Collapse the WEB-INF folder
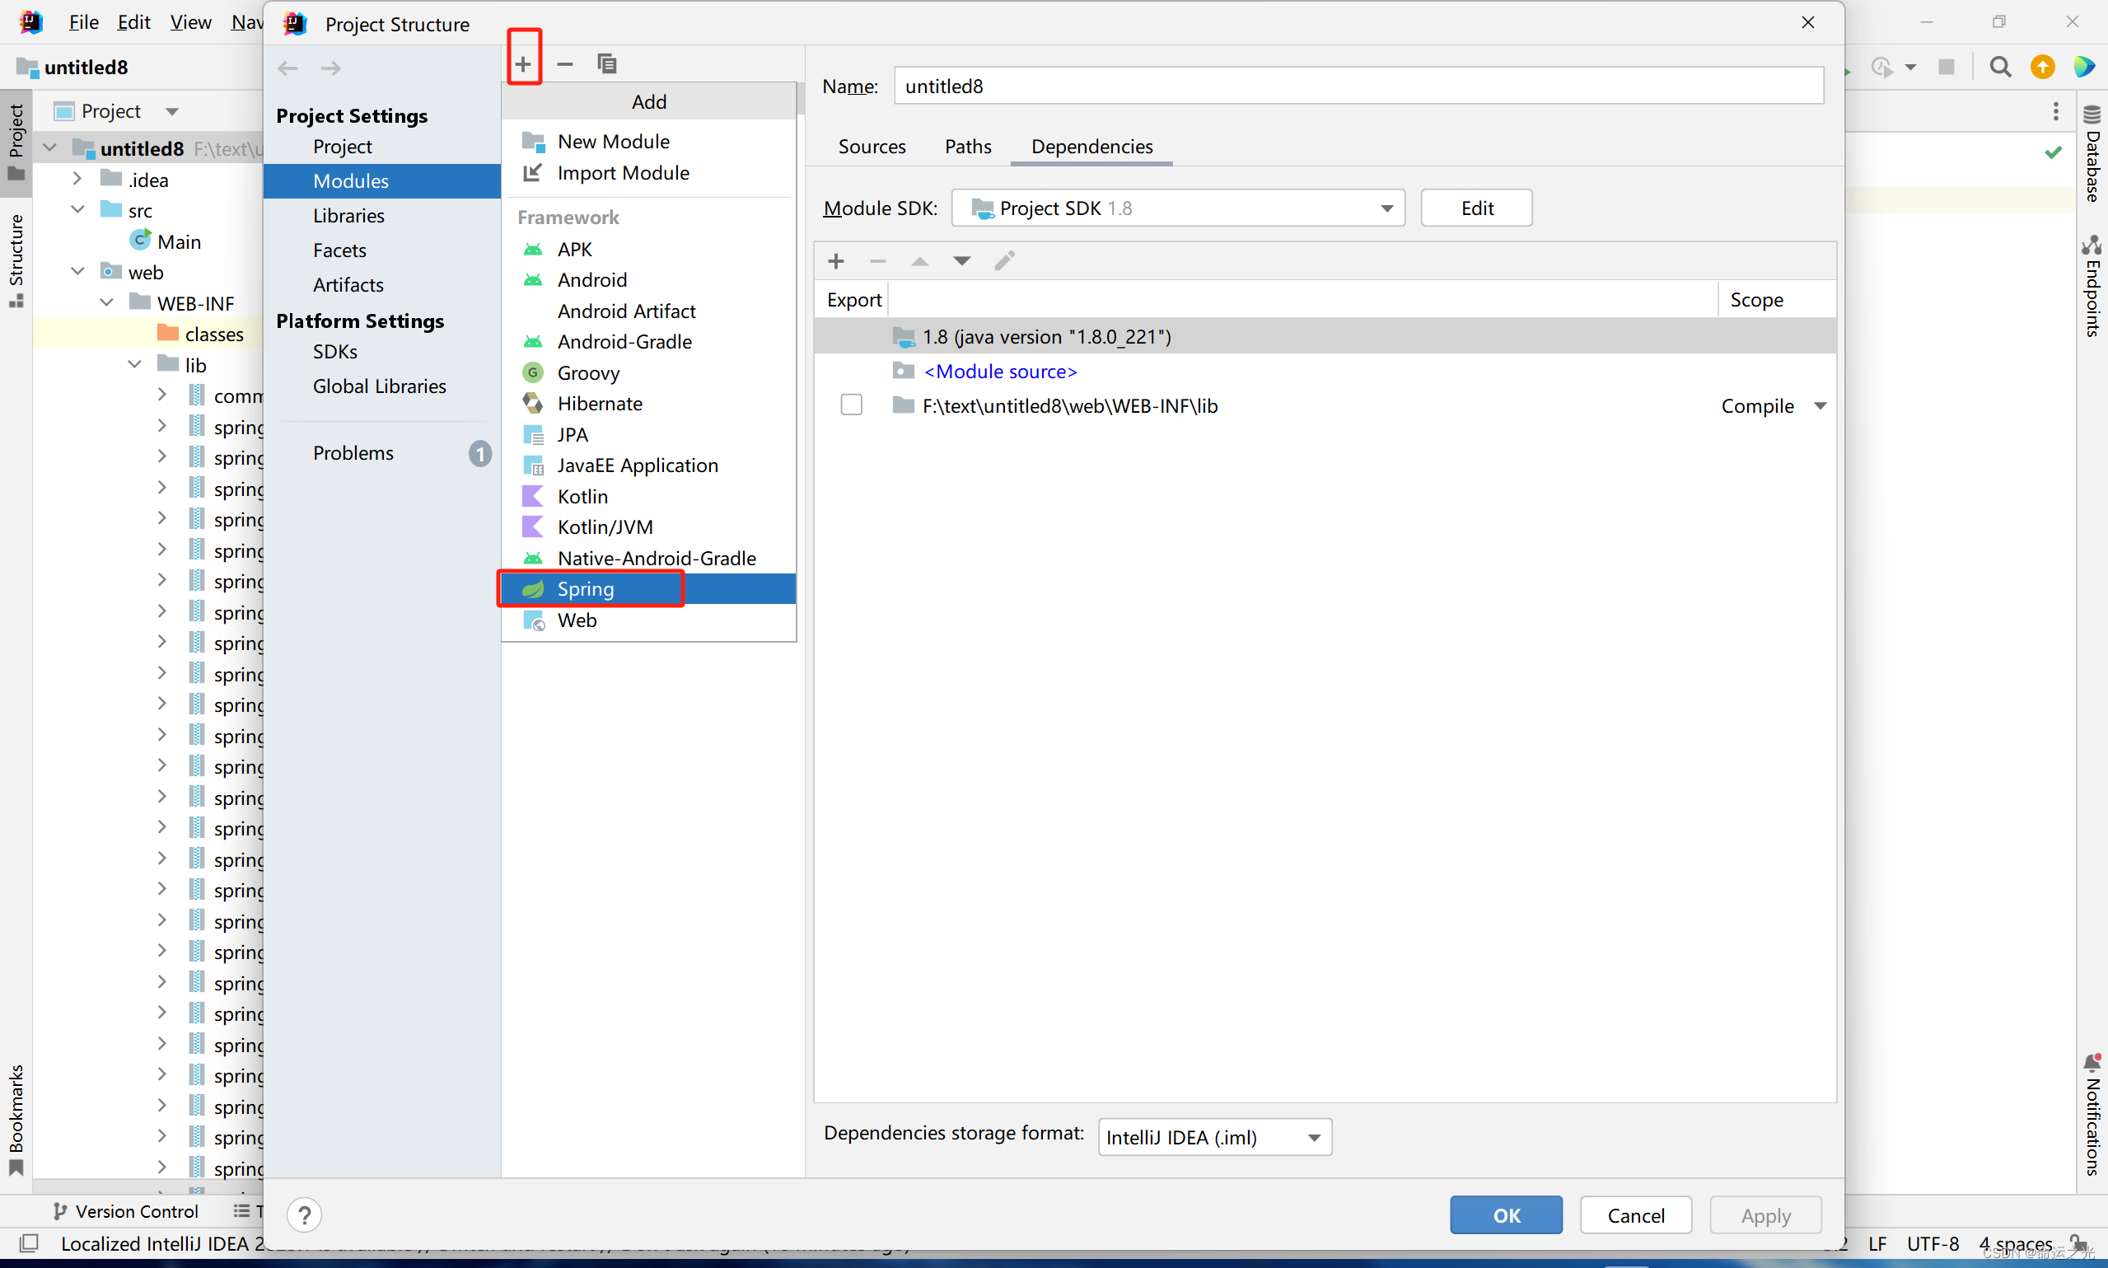Image resolution: width=2108 pixels, height=1268 pixels. click(107, 302)
